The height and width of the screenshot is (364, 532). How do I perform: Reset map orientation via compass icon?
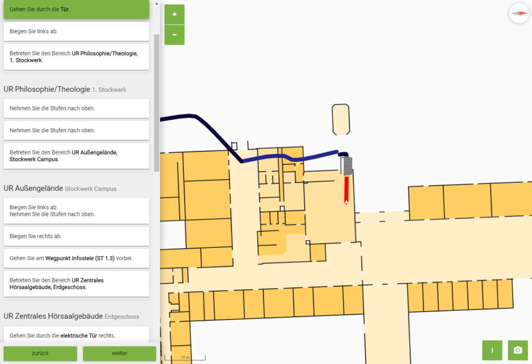click(x=519, y=13)
